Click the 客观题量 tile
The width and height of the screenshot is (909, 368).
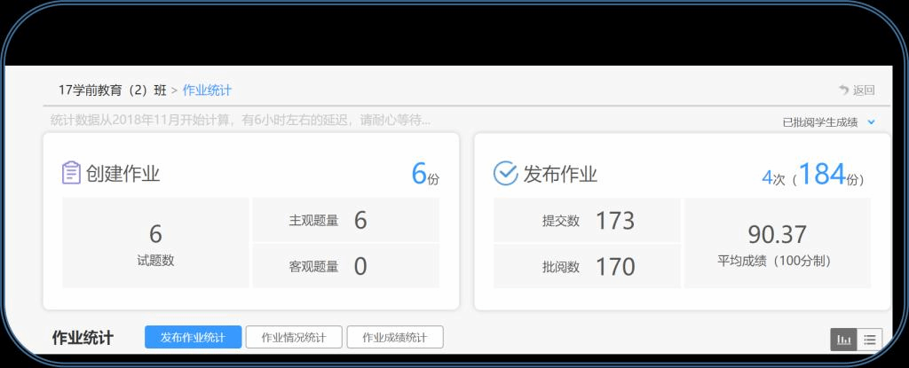(345, 266)
